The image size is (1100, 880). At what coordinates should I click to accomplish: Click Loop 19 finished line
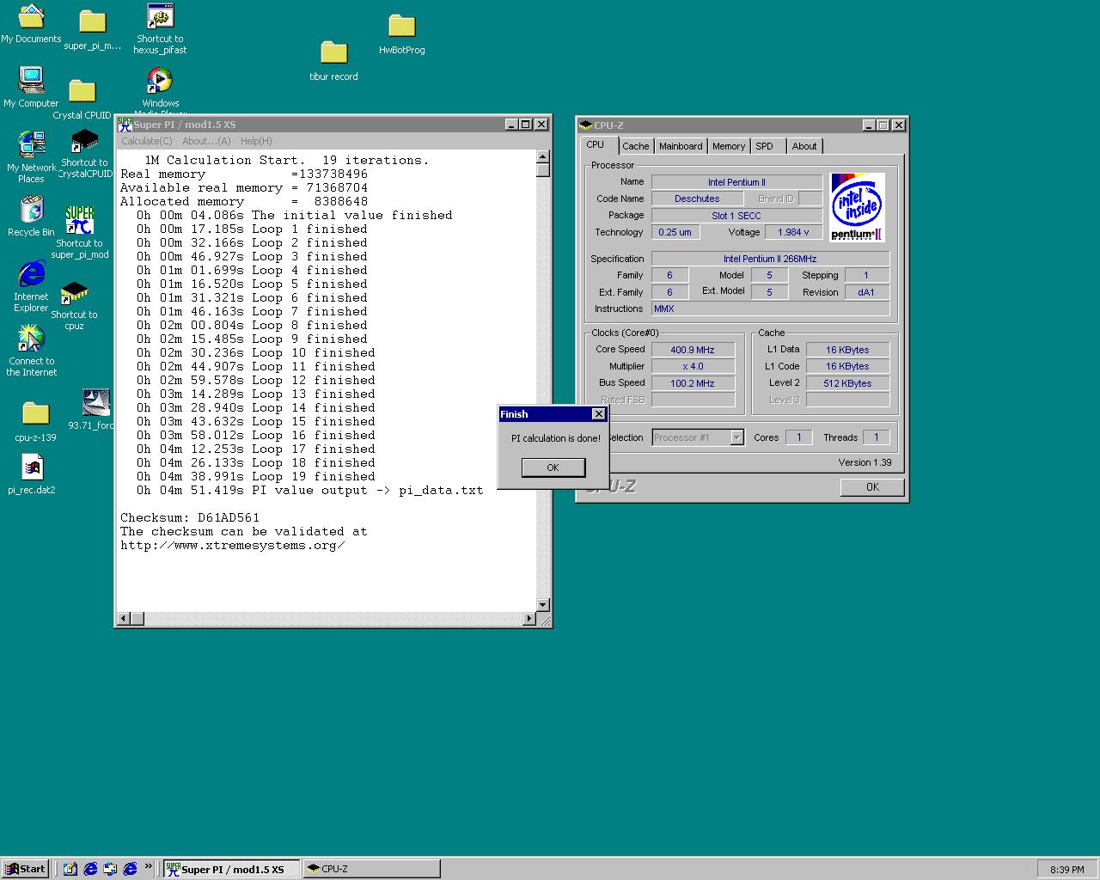tap(256, 477)
